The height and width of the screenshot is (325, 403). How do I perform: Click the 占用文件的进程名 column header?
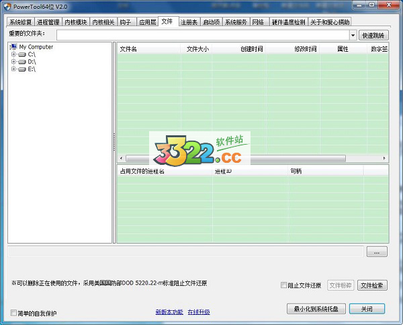point(165,171)
